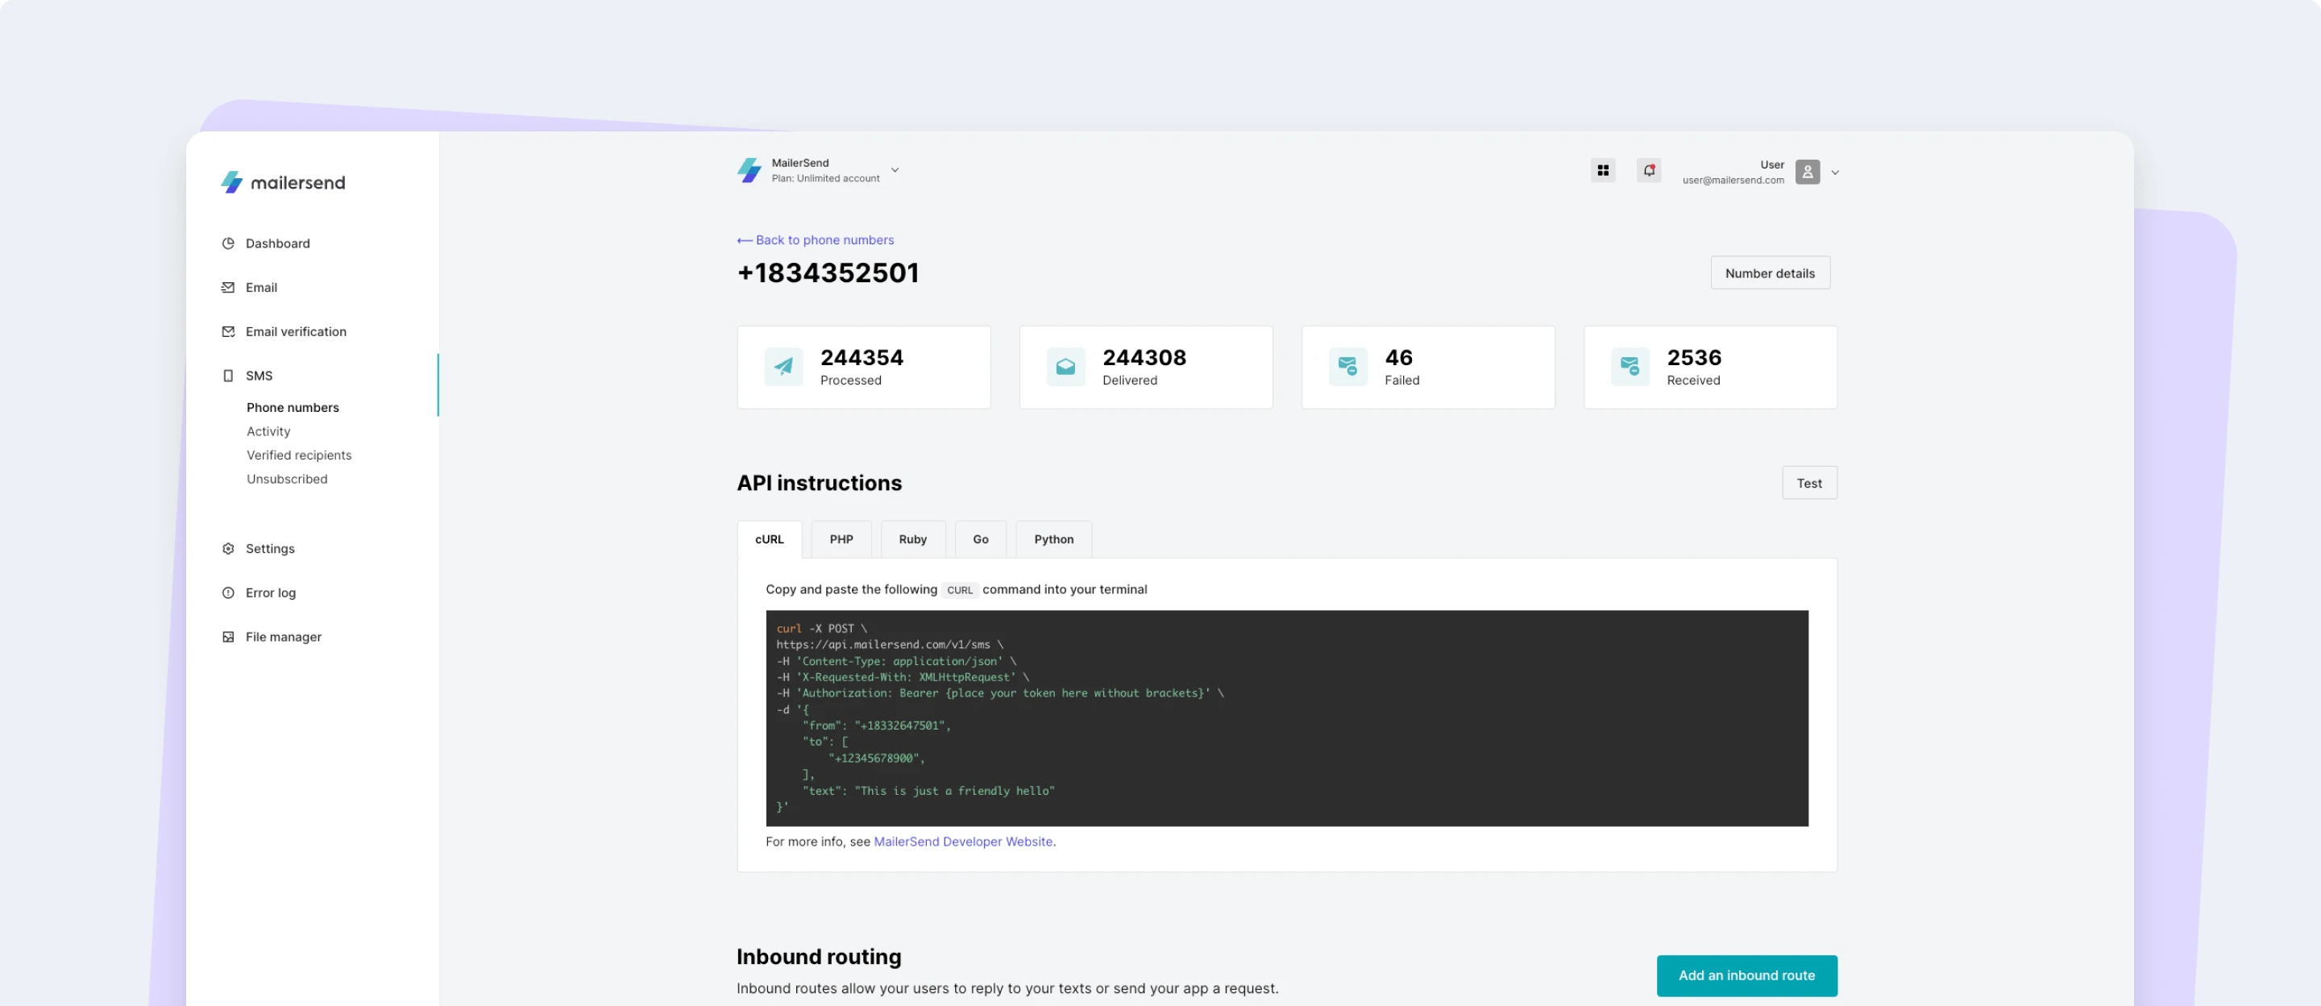Click the MailerSend account logo in header

[x=749, y=169]
